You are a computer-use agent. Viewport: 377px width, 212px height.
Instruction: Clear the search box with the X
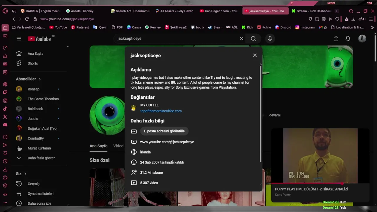click(242, 39)
